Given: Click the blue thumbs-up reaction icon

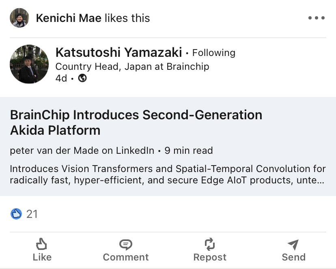Looking at the screenshot, I should [x=16, y=214].
